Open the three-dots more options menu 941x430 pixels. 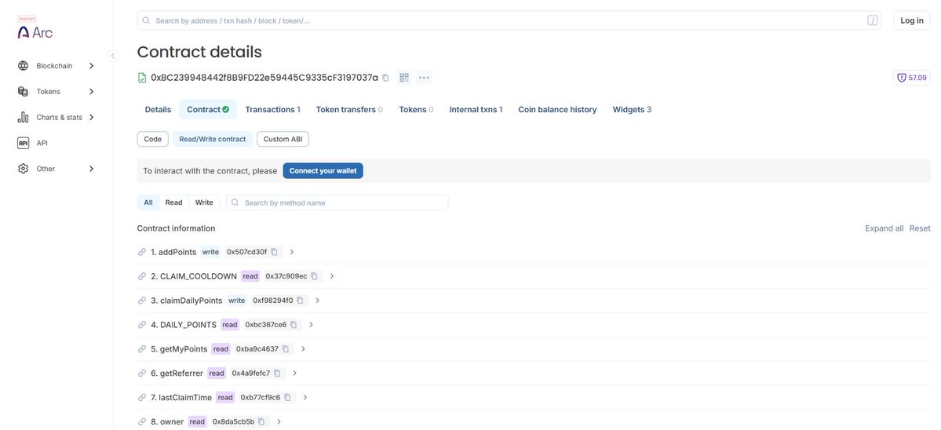click(x=424, y=78)
